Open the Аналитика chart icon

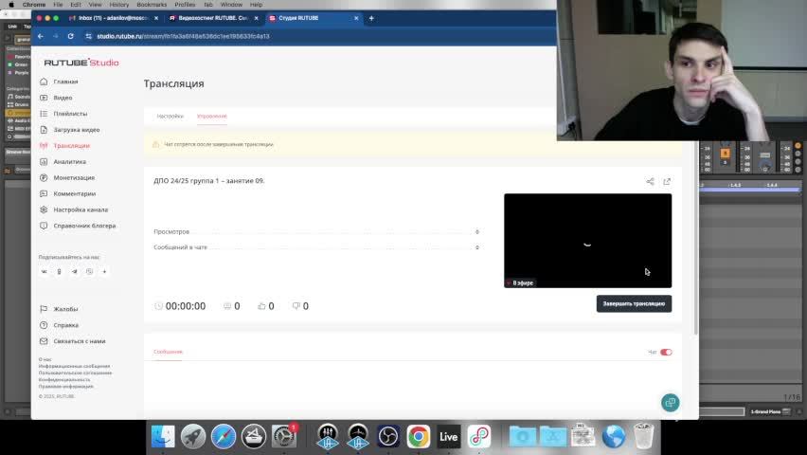point(44,162)
